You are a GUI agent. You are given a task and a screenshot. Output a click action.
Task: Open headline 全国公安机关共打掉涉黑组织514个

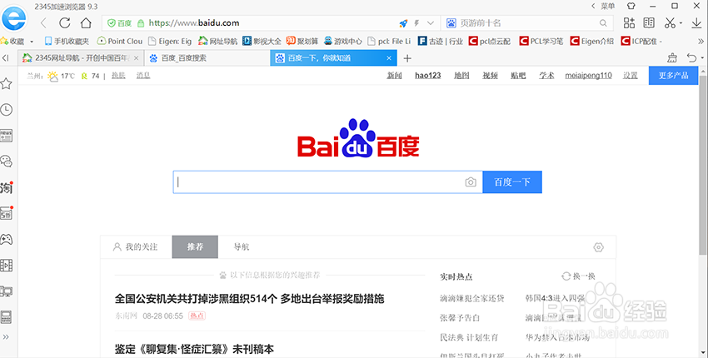click(249, 298)
